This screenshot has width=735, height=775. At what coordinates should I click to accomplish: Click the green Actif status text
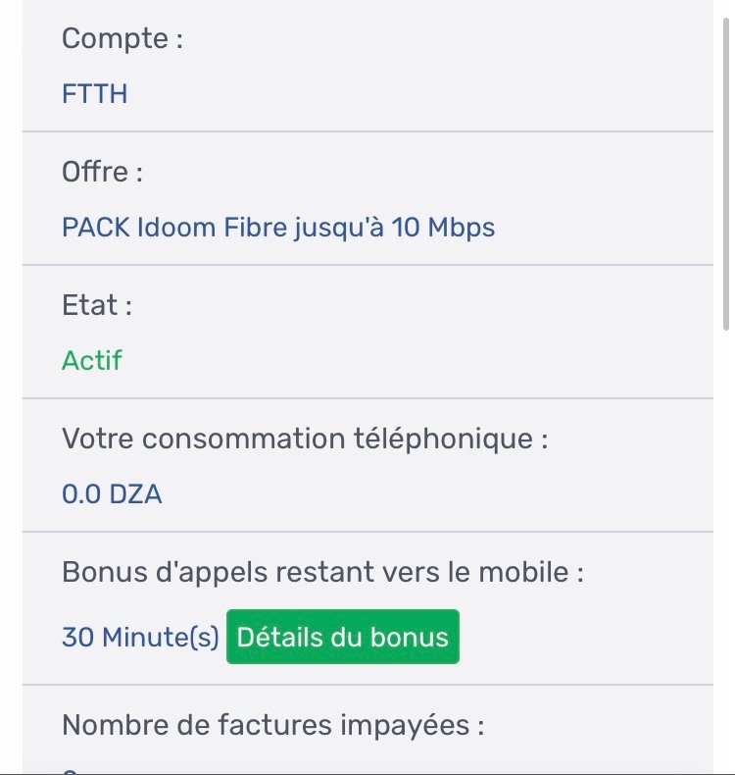92,361
